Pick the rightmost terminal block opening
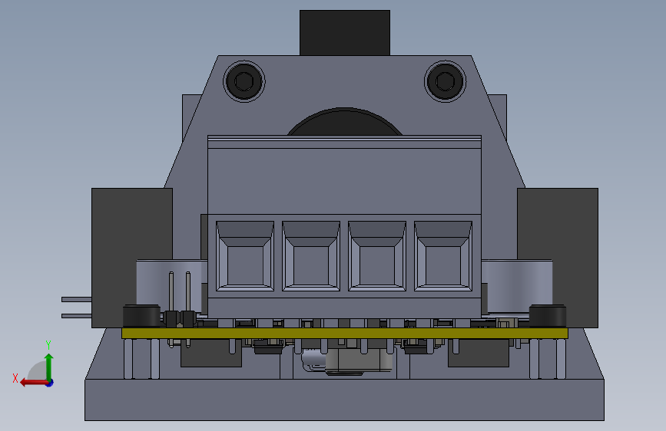 point(443,256)
